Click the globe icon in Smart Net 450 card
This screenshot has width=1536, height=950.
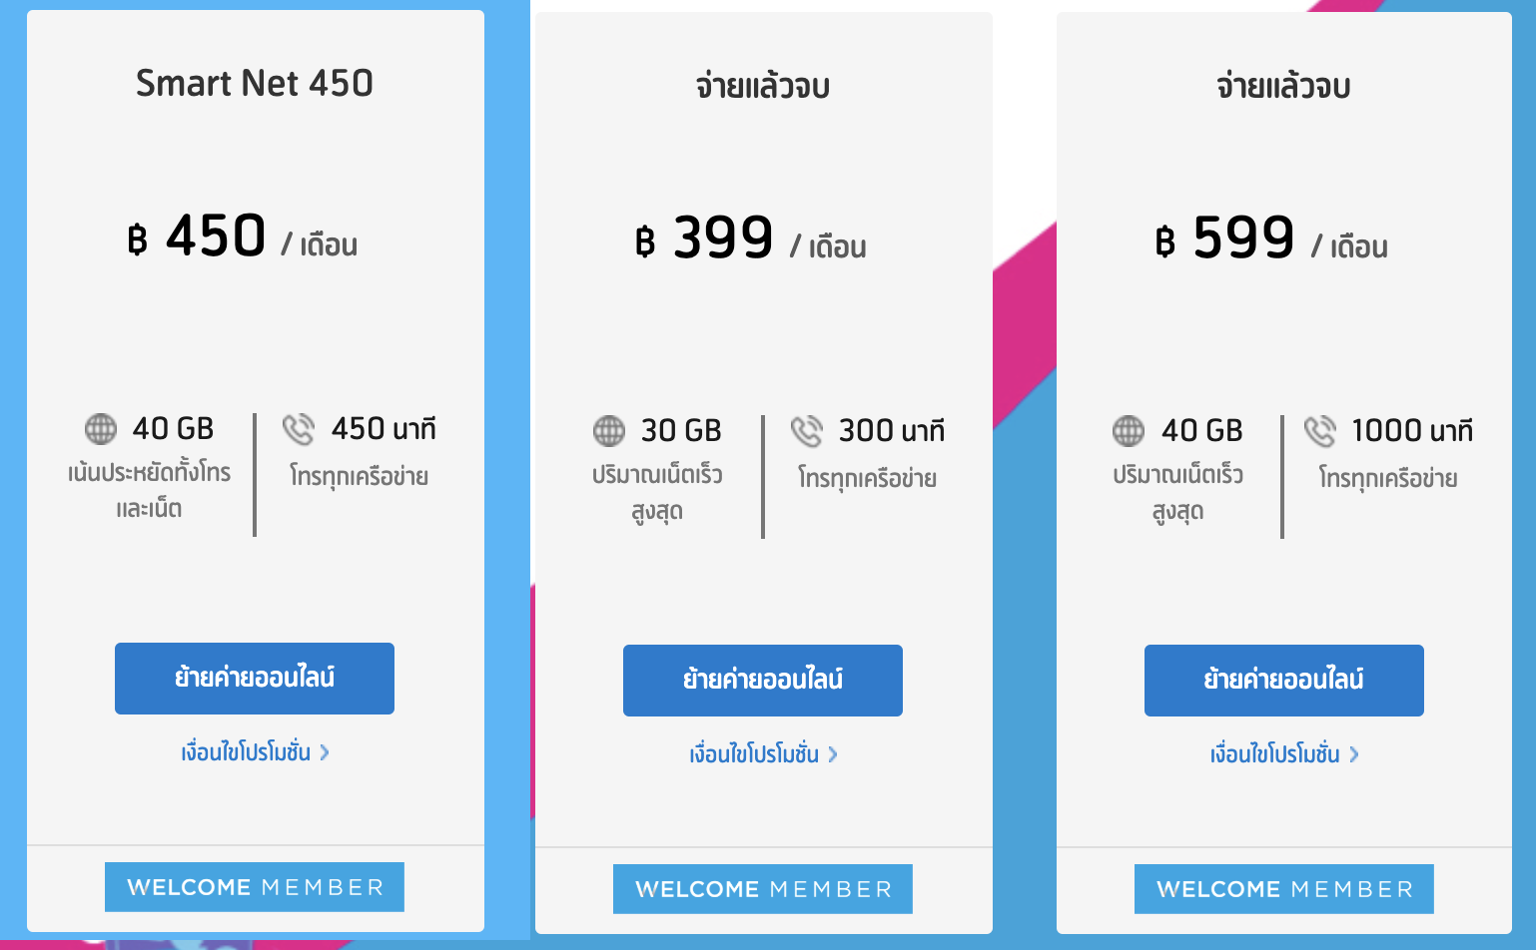pyautogui.click(x=101, y=429)
